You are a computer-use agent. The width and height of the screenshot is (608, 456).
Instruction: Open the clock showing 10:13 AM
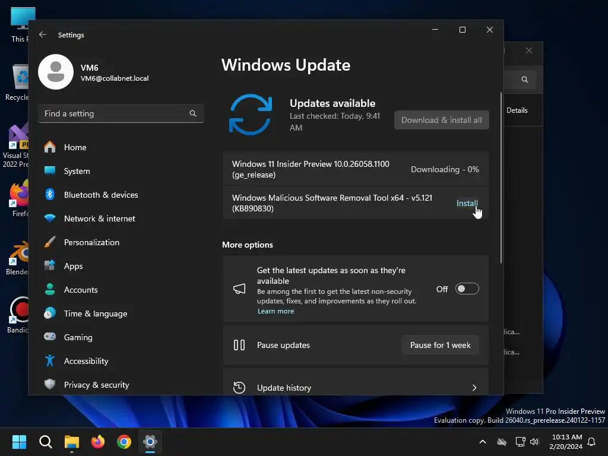coord(566,442)
